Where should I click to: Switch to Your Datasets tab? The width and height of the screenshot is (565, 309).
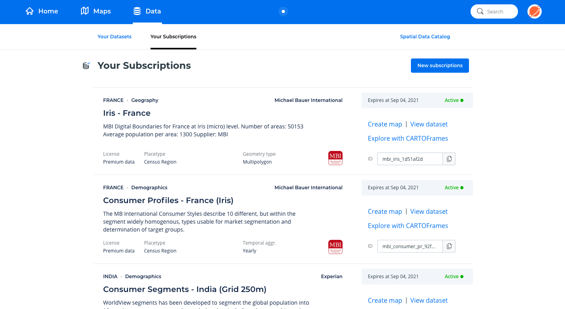coord(115,36)
